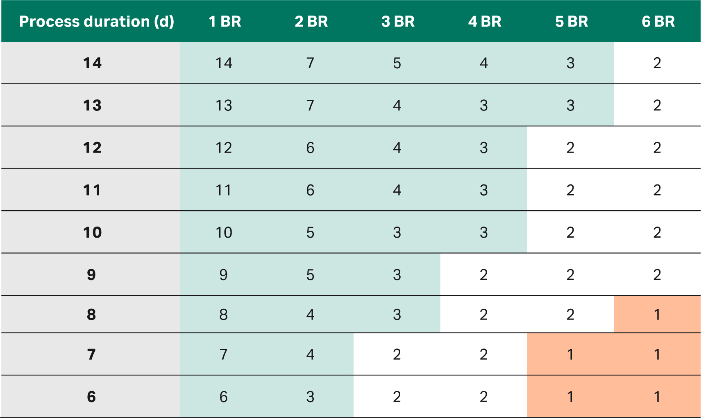
Task: Click the 2 BR cell in row 10
Action: [310, 232]
